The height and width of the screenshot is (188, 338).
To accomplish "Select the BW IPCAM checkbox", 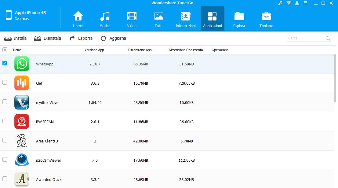I will coord(5,121).
